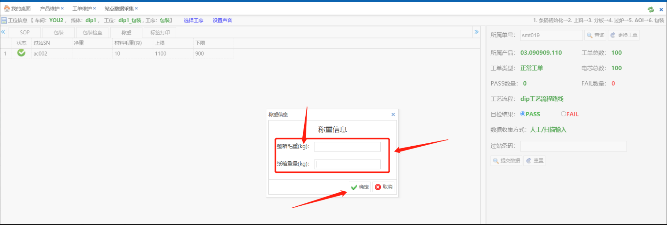Click the save icon beside 工位信息
The height and width of the screenshot is (225, 667).
(x=4, y=20)
